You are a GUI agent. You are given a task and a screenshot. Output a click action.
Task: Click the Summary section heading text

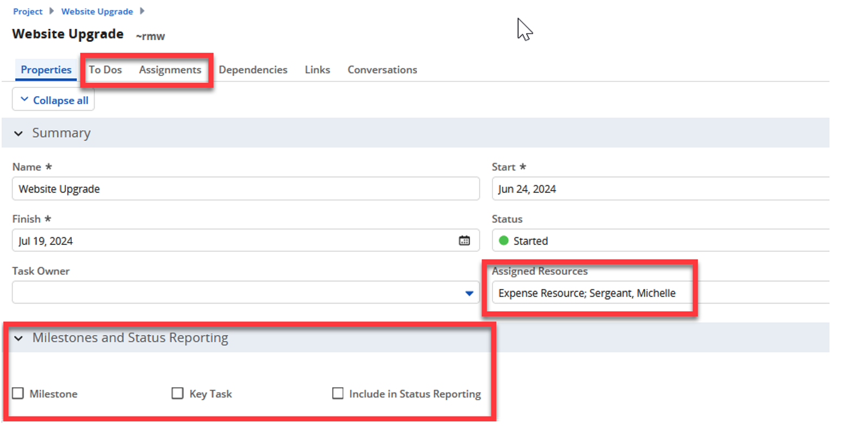pyautogui.click(x=61, y=133)
